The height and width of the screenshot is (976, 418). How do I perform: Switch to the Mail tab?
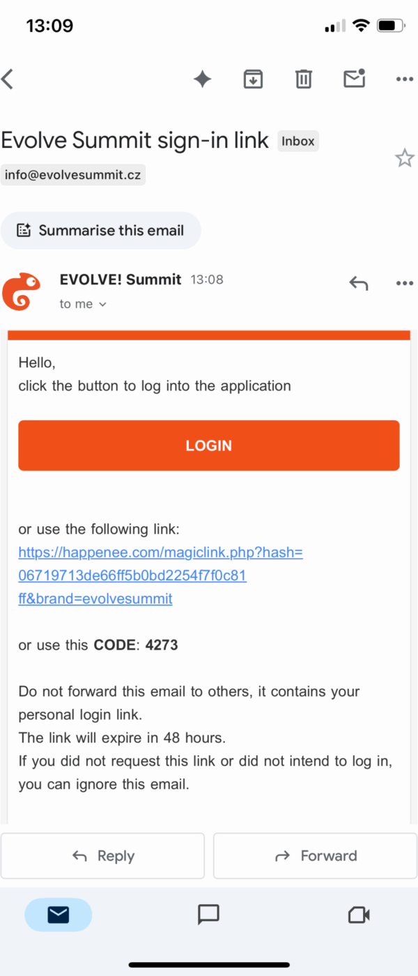tap(58, 915)
